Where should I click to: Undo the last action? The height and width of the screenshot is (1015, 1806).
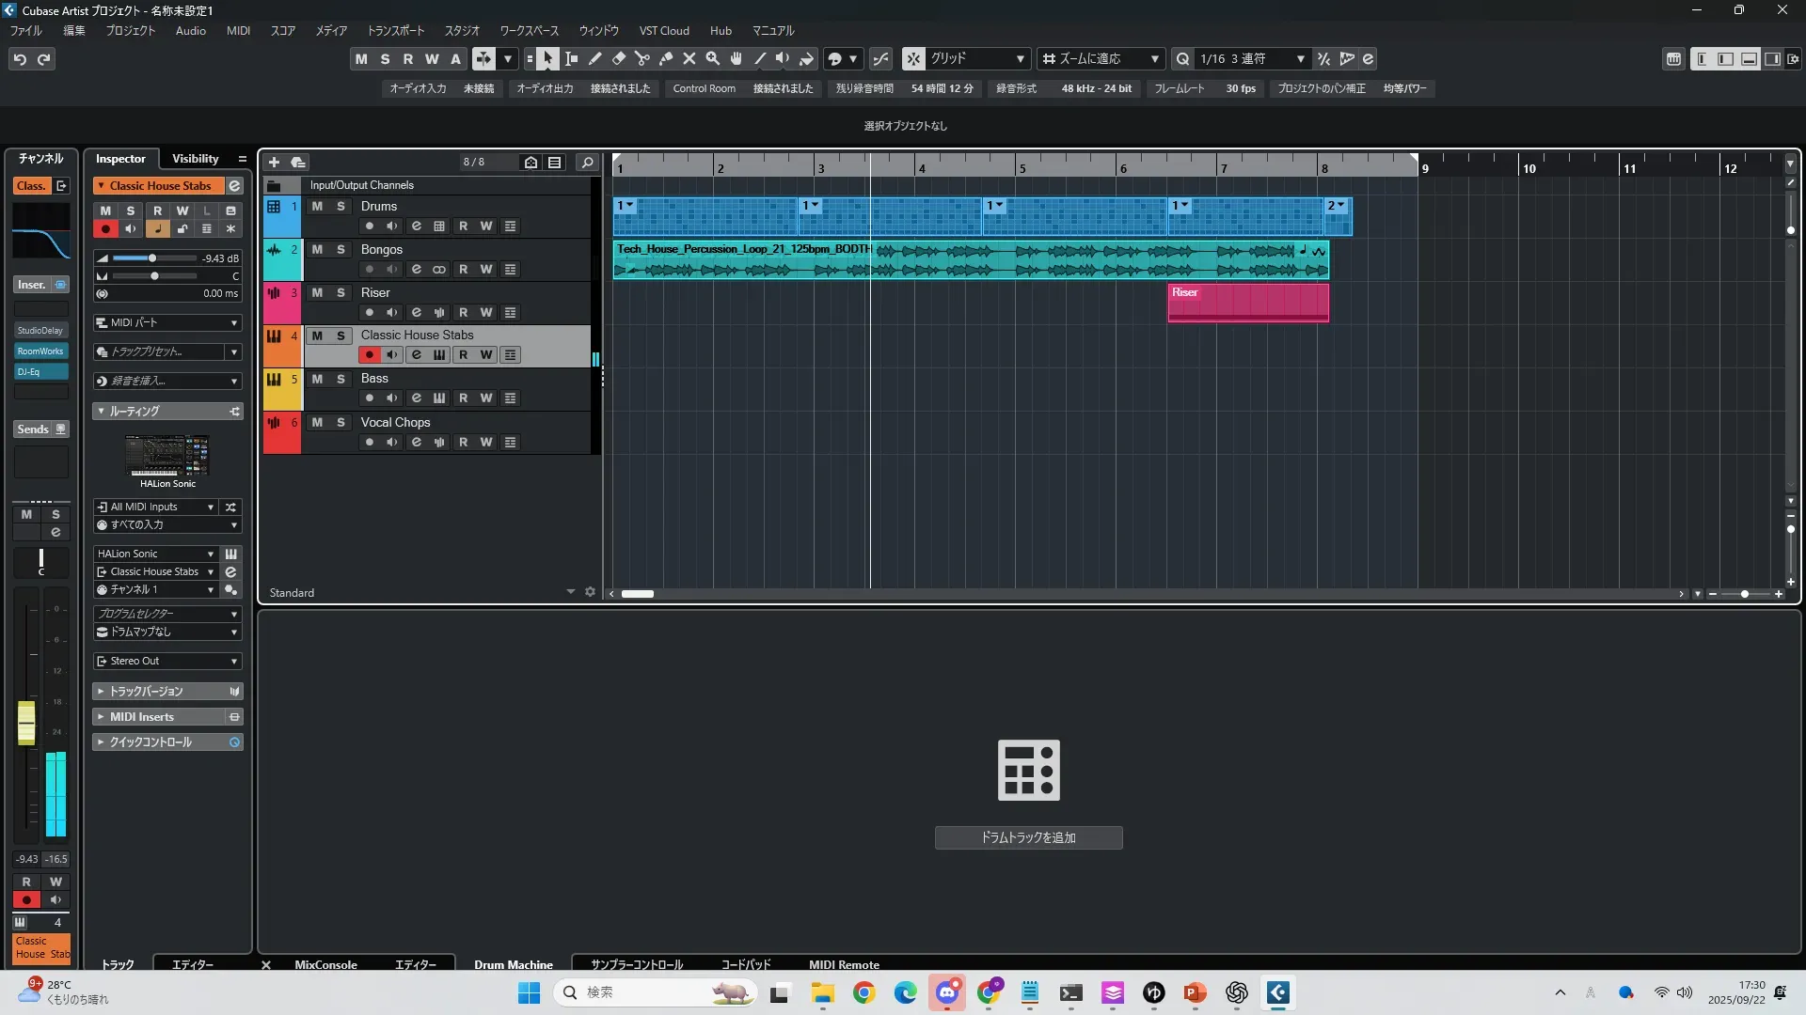(x=20, y=59)
